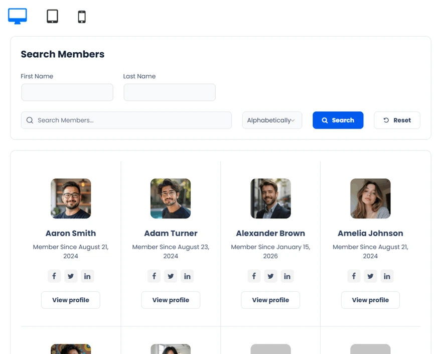The image size is (440, 354).
Task: Switch to desktop preview icon
Action: (18, 16)
